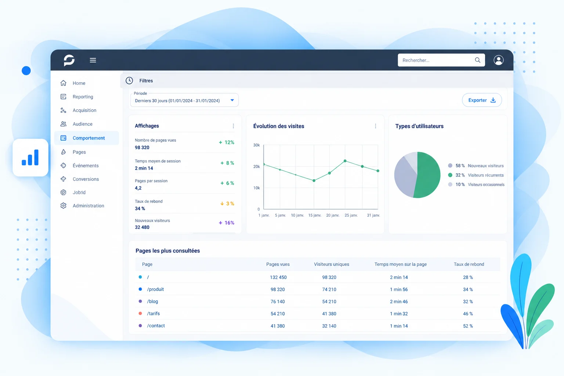Click the Filtres label
The height and width of the screenshot is (376, 564).
tap(146, 81)
